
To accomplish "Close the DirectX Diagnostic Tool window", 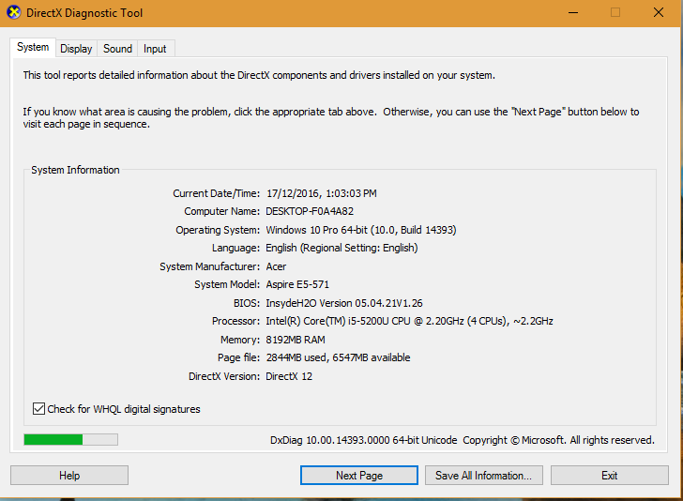I will (x=659, y=13).
